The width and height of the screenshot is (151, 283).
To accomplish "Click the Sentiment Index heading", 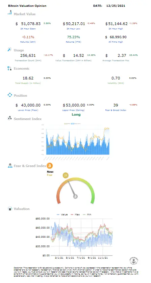I will (28, 119).
